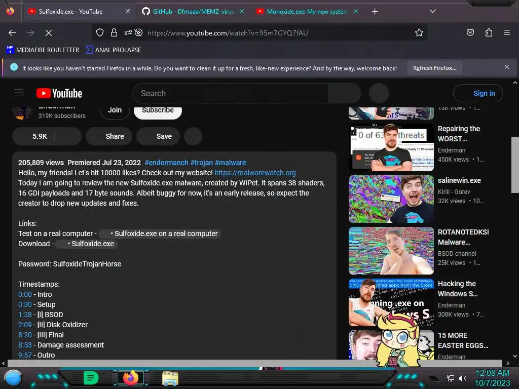Open the network icon in system tray
Image resolution: width=519 pixels, height=389 pixels.
point(450,378)
